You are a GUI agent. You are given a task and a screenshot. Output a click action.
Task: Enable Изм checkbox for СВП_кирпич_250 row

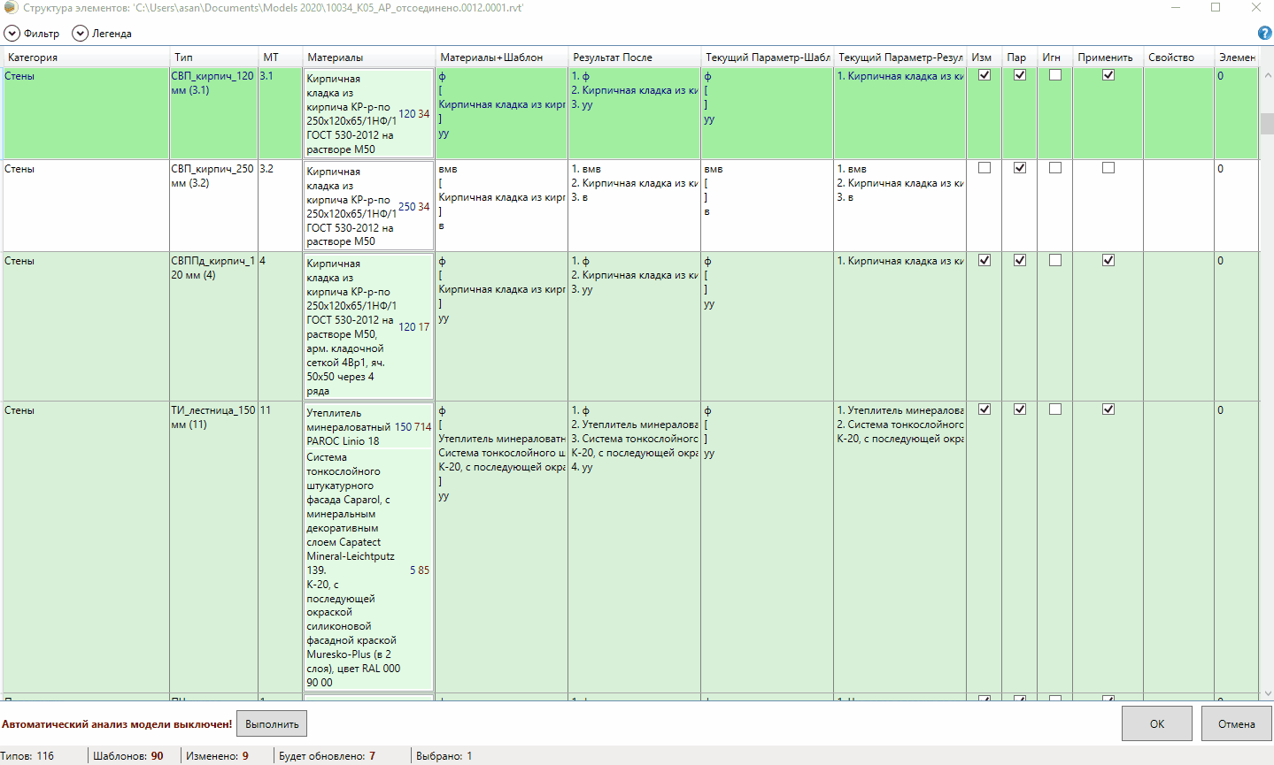click(984, 168)
